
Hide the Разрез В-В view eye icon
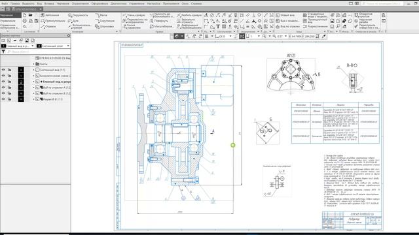pyautogui.click(x=3, y=99)
